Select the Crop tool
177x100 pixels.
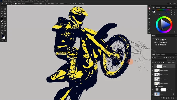point(2,14)
